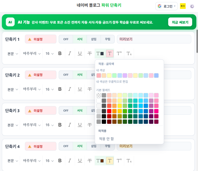Open text background color in 단축키 1
The width and height of the screenshot is (198, 171).
tap(109, 54)
